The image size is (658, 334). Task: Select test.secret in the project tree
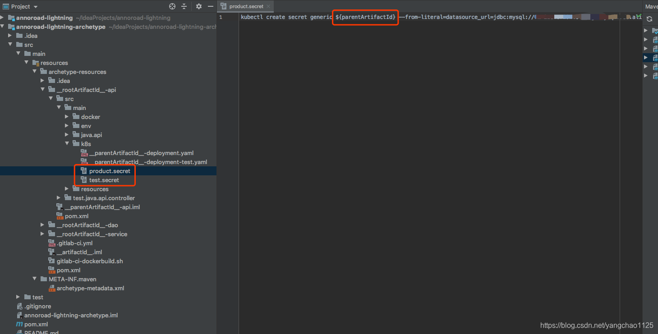(x=104, y=180)
